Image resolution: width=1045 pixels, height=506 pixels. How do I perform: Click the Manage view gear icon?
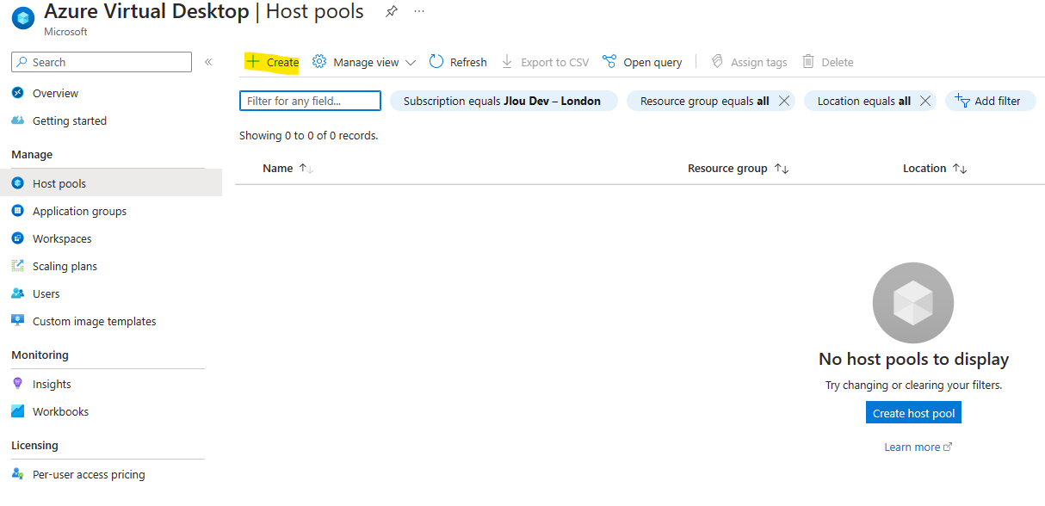coord(319,61)
